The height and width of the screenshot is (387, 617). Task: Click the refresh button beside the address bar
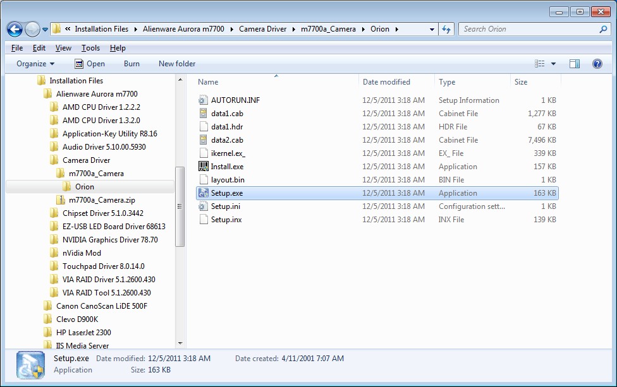coord(446,29)
